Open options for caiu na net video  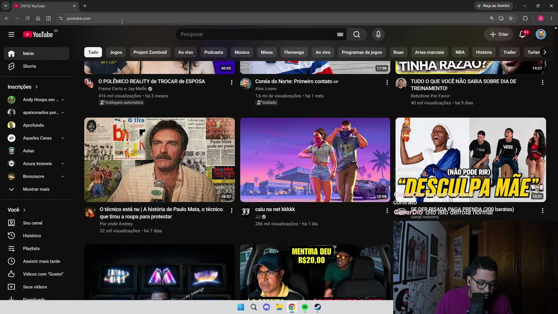(x=387, y=211)
